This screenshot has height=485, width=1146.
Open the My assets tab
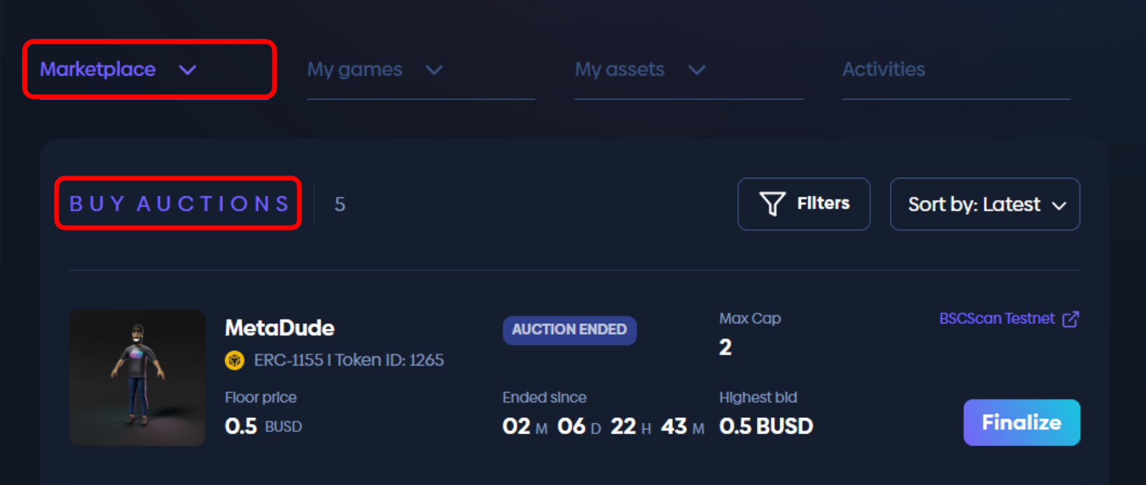click(620, 69)
